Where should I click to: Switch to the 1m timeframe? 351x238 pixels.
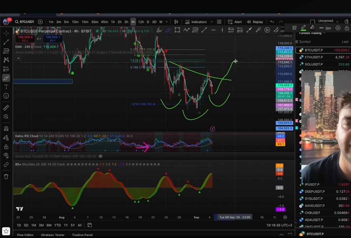pyautogui.click(x=51, y=22)
